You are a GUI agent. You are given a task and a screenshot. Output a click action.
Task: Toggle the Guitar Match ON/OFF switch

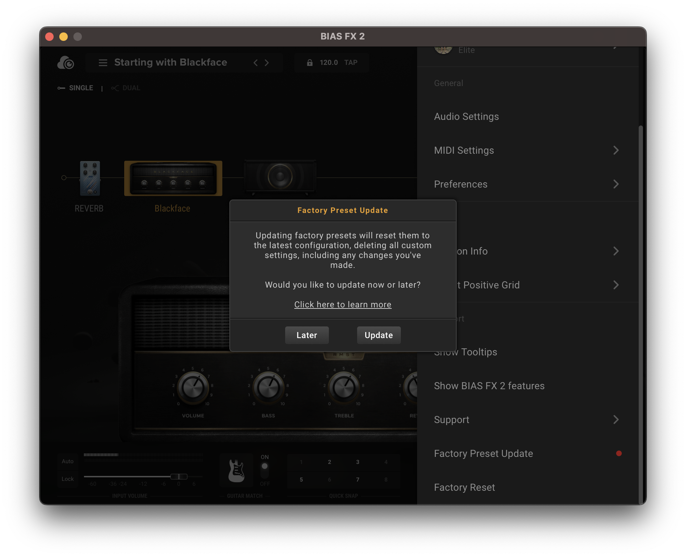(x=265, y=470)
